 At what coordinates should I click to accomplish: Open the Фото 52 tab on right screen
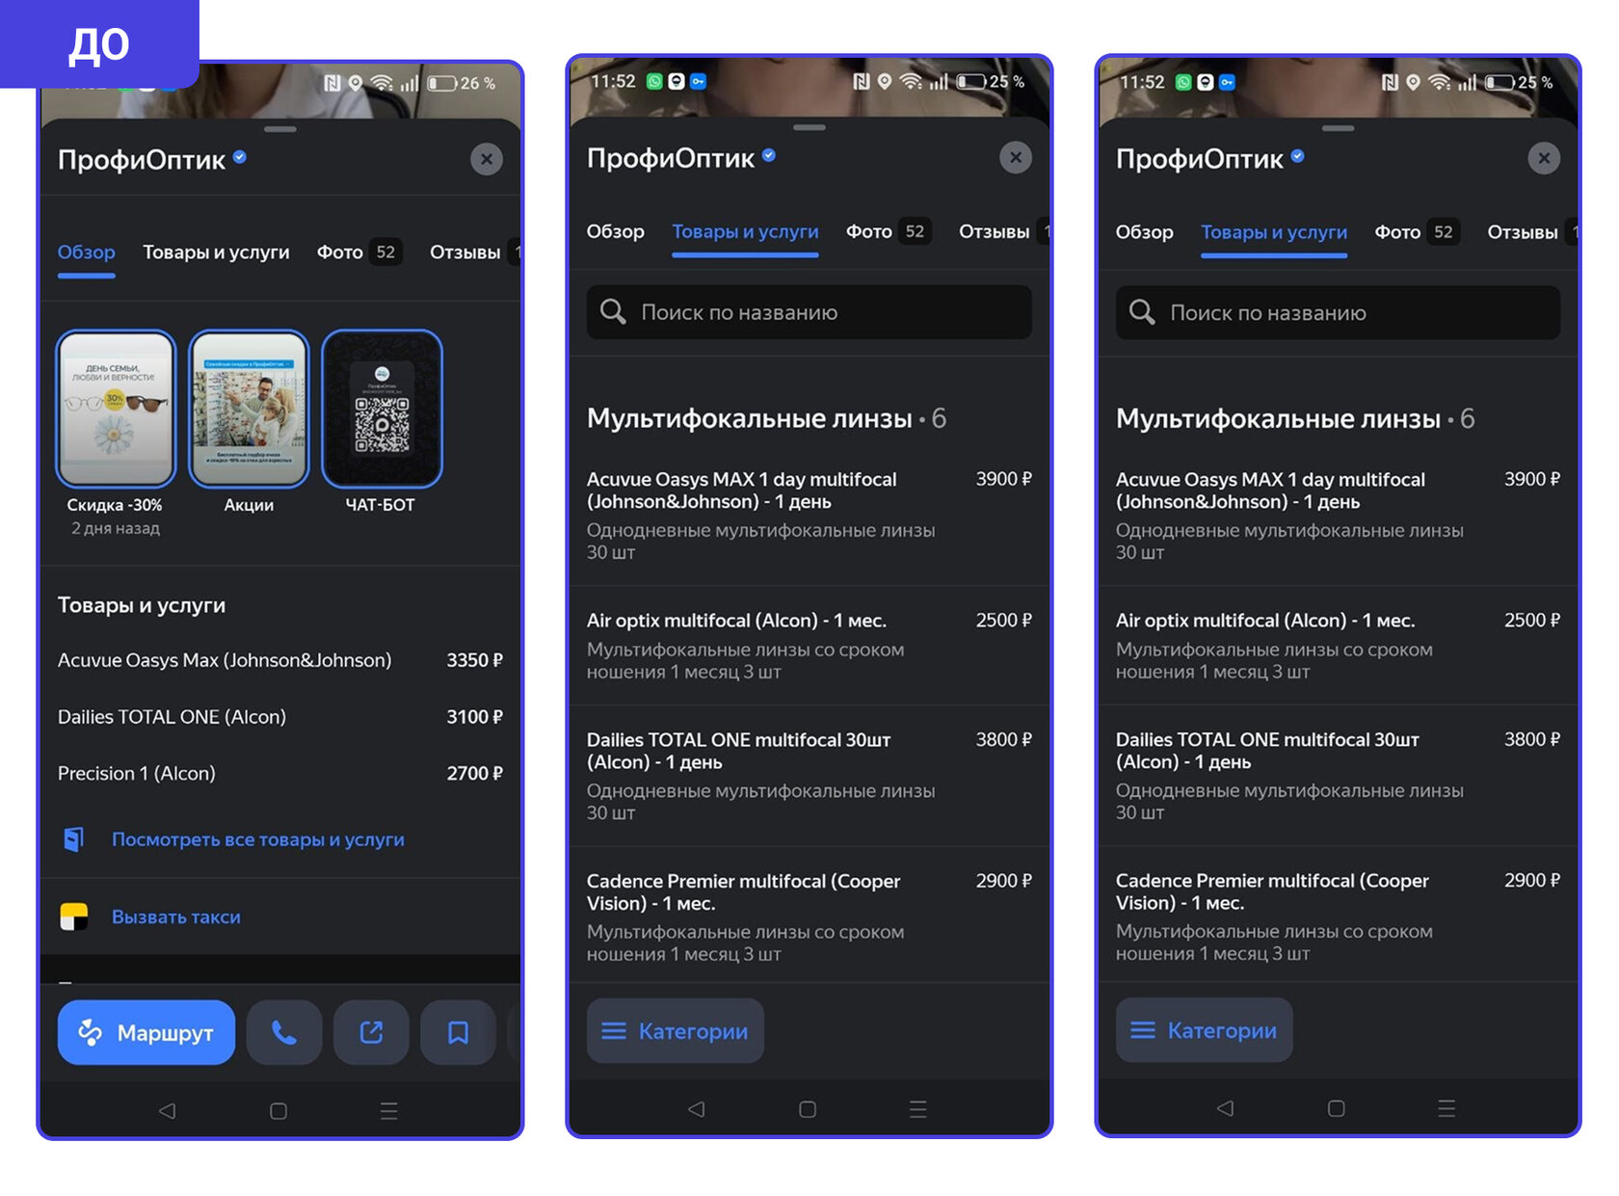[x=1417, y=232]
